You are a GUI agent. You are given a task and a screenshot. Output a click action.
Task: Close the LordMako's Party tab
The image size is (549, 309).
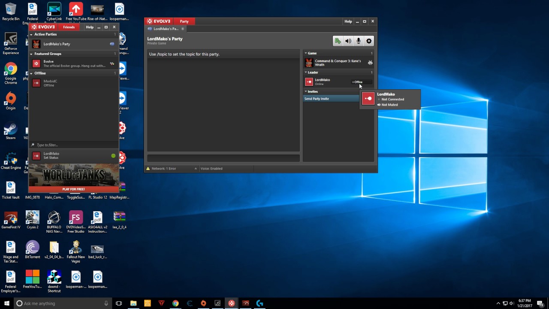coord(183,29)
